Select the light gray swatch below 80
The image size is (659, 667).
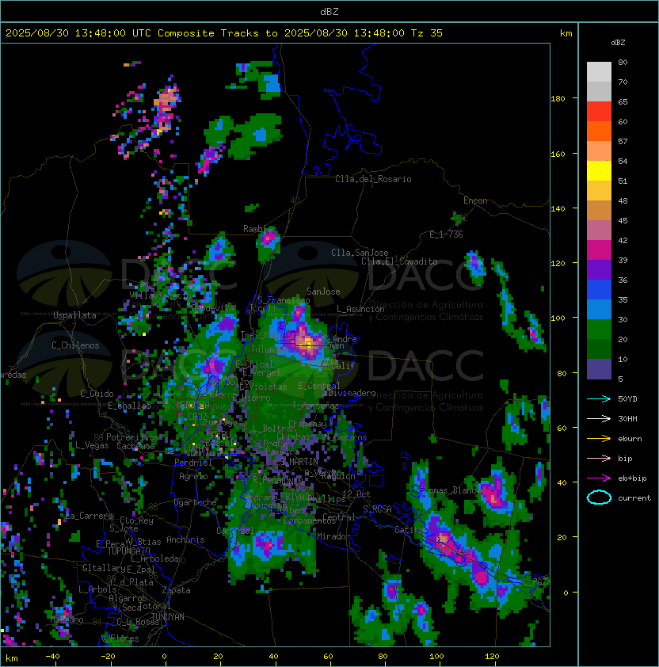click(599, 72)
